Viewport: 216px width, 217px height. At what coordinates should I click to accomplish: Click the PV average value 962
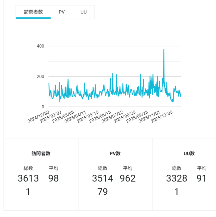[x=128, y=178]
